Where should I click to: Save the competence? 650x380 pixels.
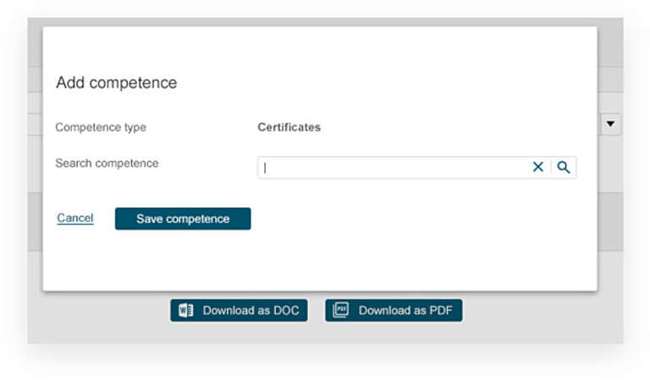tap(183, 218)
